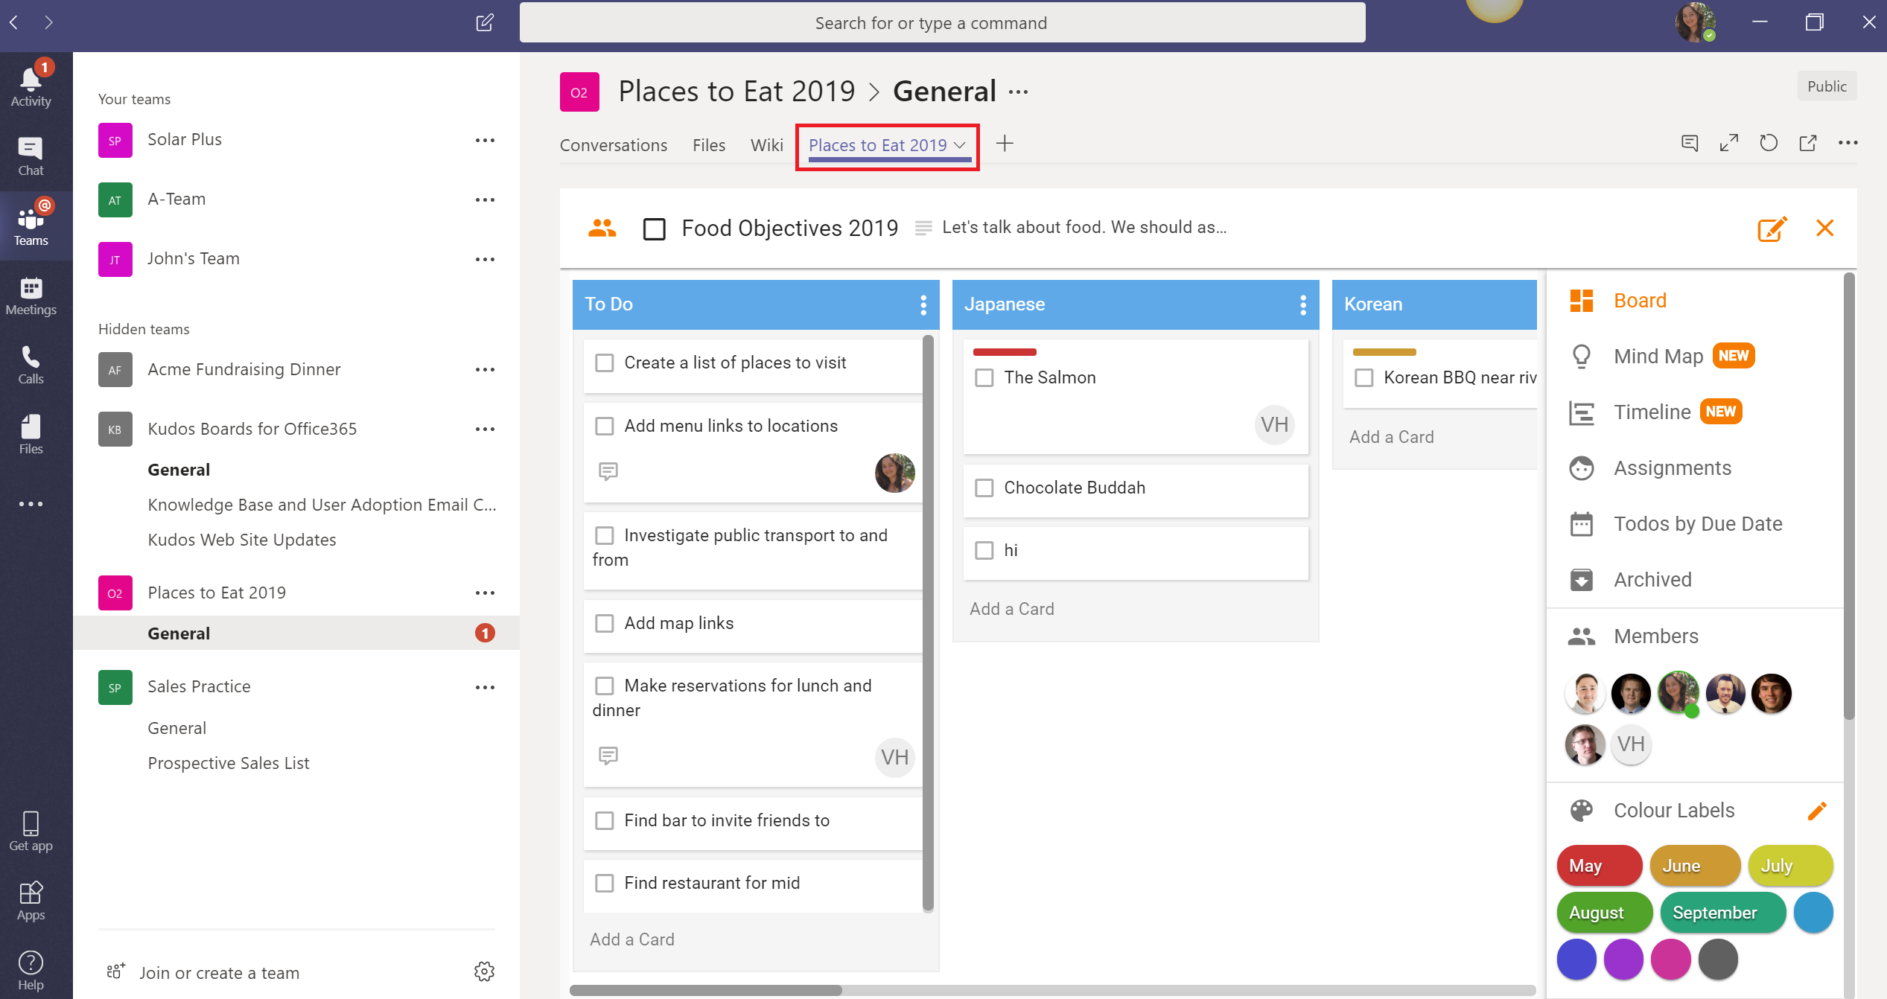Viewport: 1887px width, 999px height.
Task: Reload the tab with refresh icon
Action: coord(1769,143)
